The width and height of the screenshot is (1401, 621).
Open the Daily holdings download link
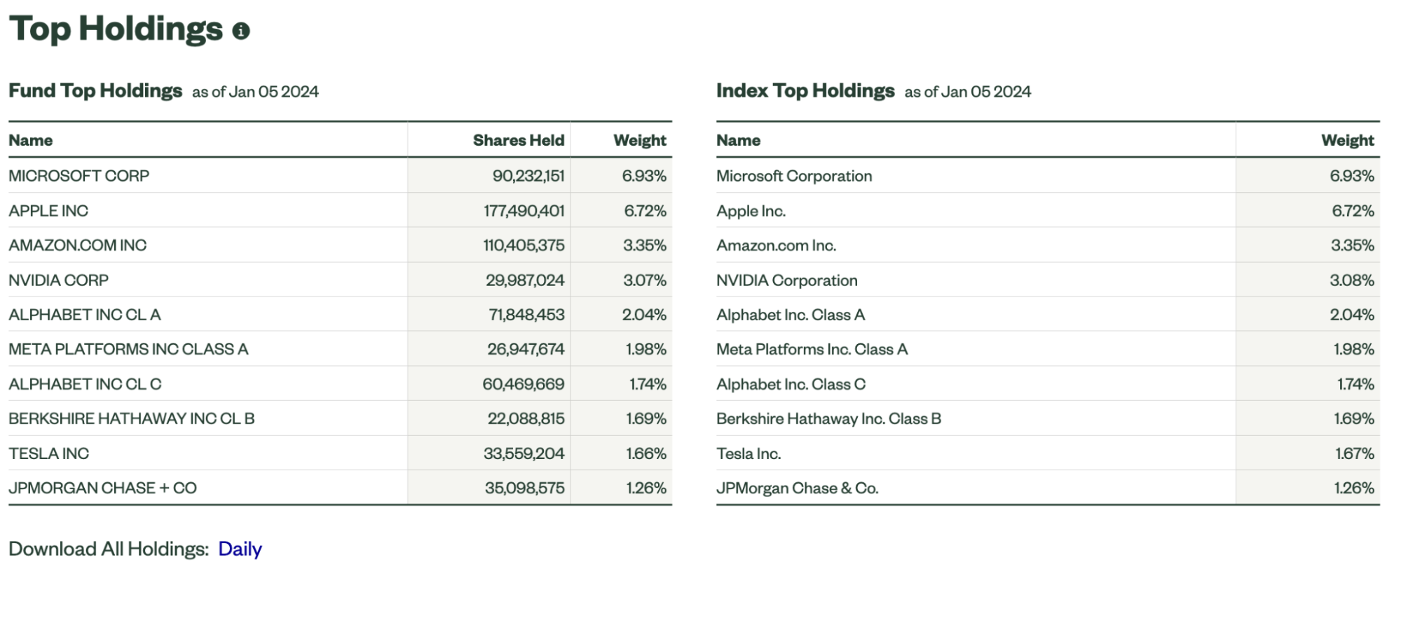click(240, 549)
